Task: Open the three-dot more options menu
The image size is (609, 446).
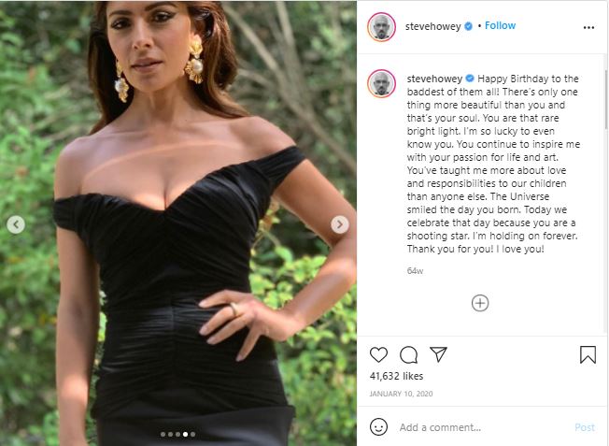Action: click(588, 27)
